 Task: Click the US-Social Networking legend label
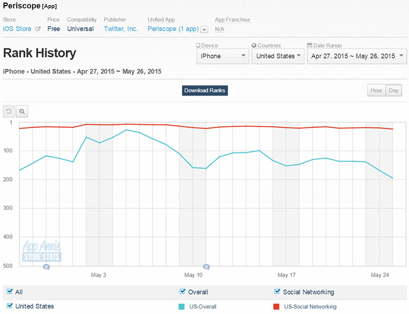[310, 307]
